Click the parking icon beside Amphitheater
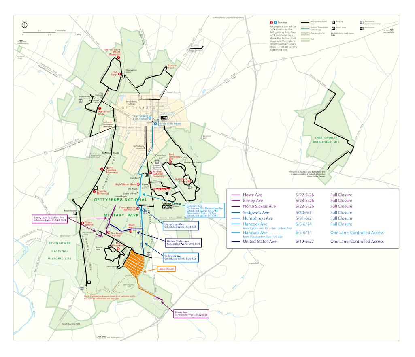415x357 pixels. [x=75, y=214]
